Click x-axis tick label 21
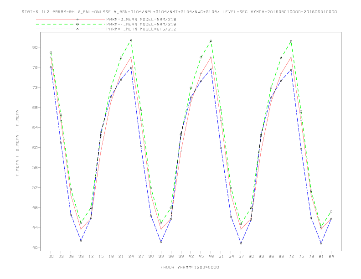Screen dimensions: 361x279 coord(121,256)
